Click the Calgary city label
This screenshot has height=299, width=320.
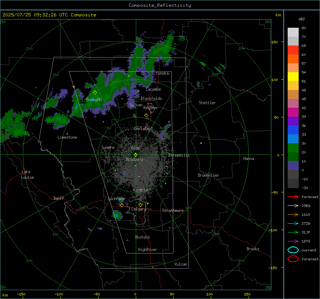[139, 209]
